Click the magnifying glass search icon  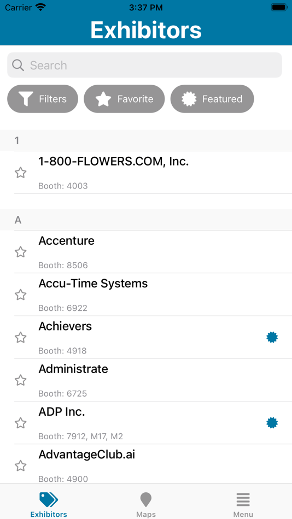[18, 65]
